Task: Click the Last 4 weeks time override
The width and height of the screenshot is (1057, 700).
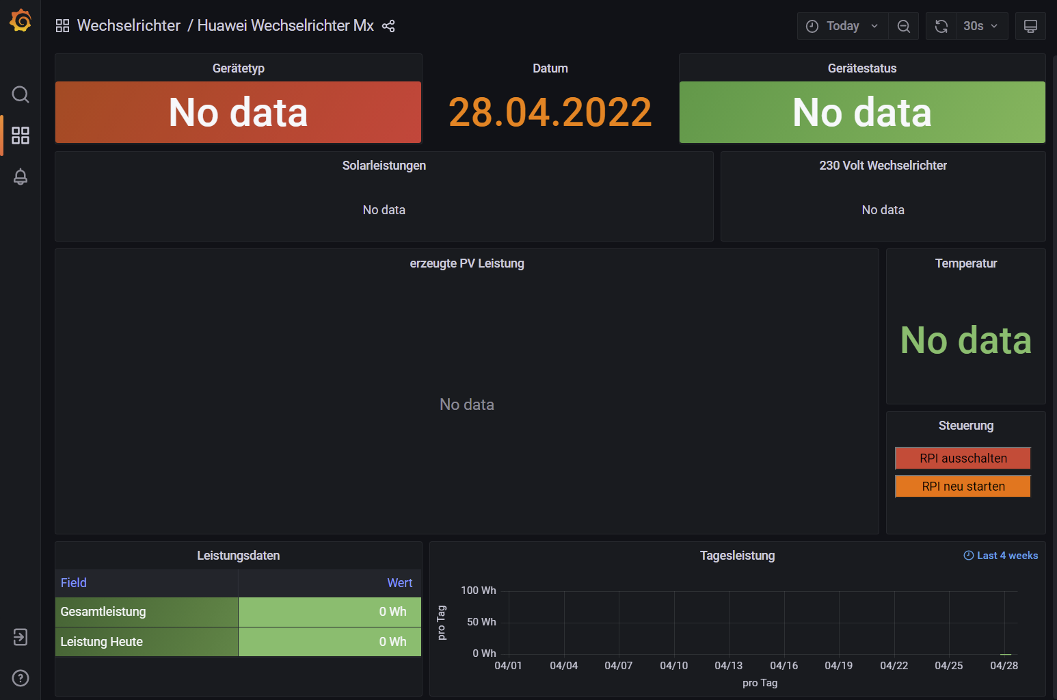Action: (1001, 556)
